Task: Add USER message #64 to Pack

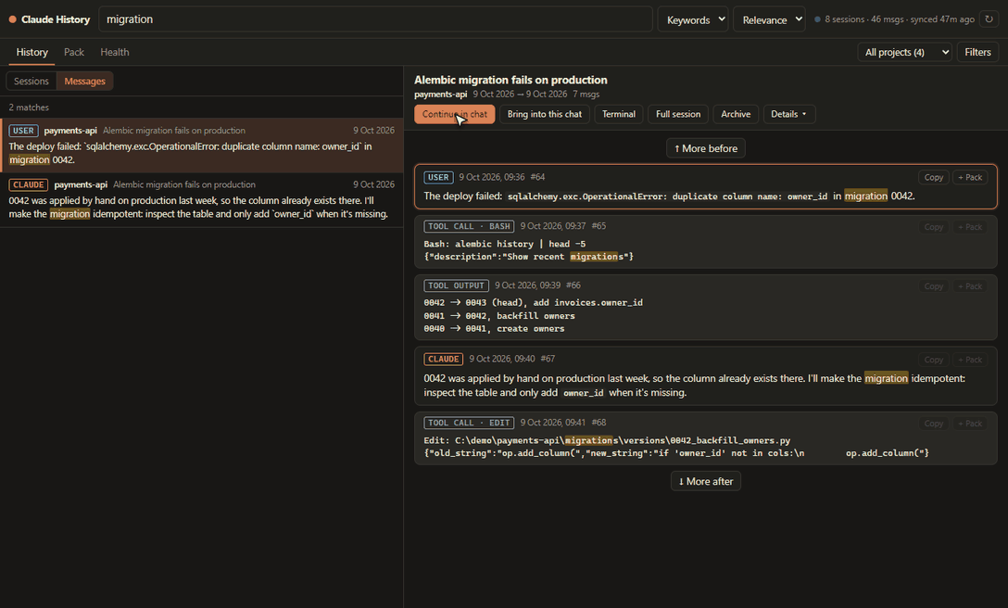Action: pyautogui.click(x=970, y=177)
